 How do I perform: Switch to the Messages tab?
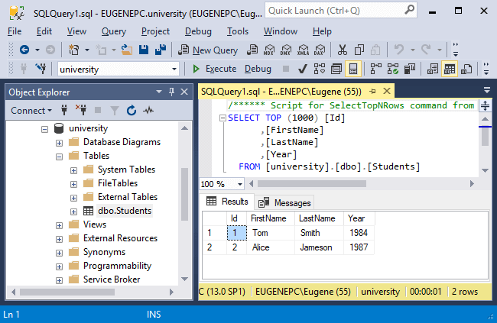[284, 202]
